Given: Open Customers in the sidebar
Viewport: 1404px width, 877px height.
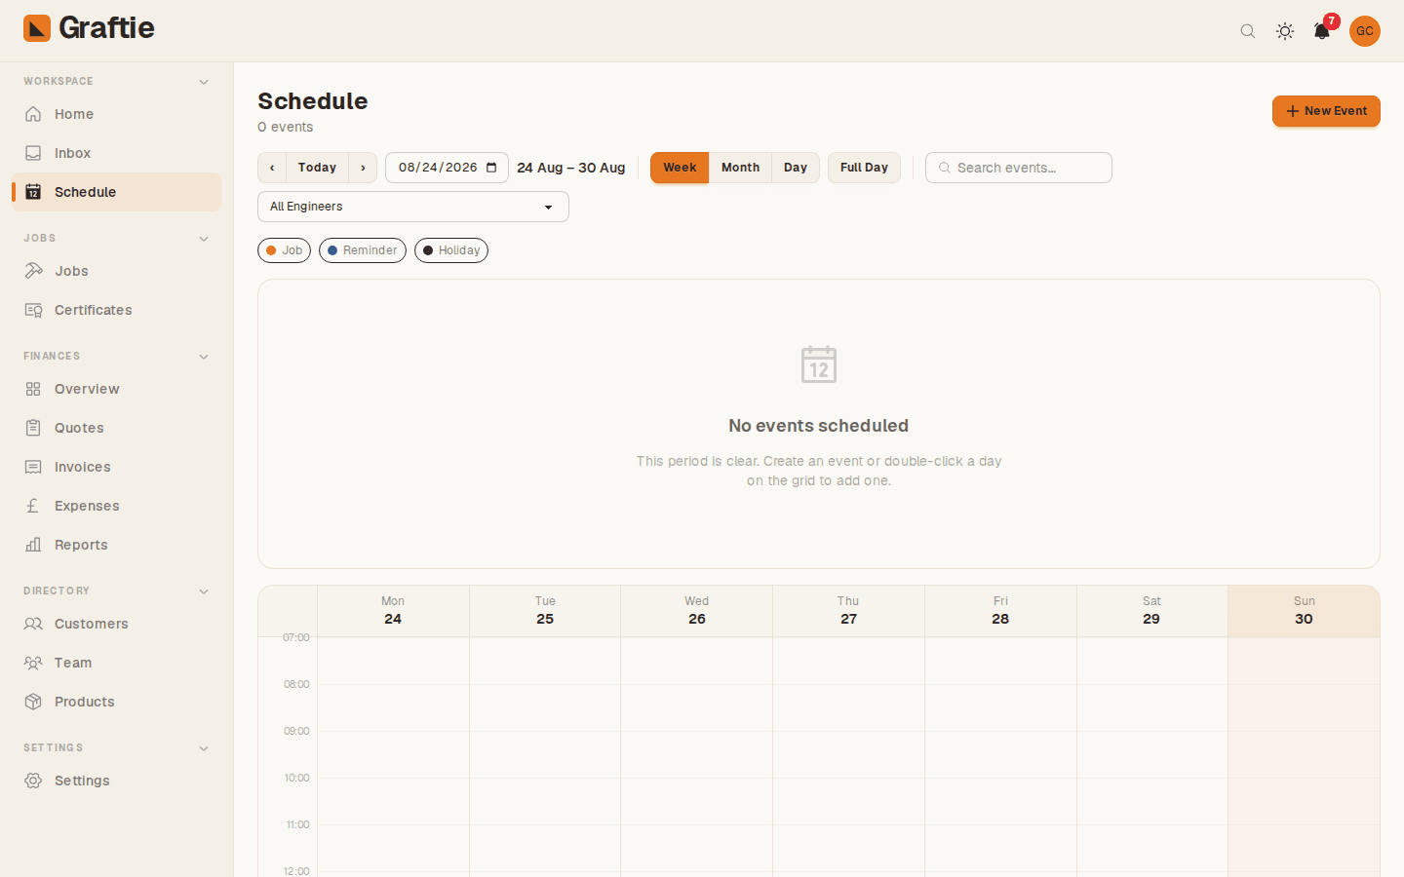Looking at the screenshot, I should point(117,624).
